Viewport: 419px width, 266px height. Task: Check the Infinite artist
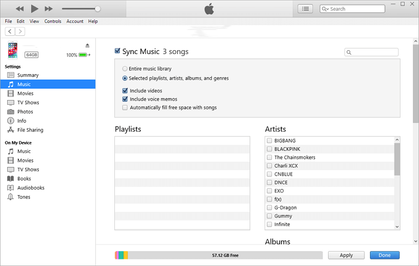(269, 224)
